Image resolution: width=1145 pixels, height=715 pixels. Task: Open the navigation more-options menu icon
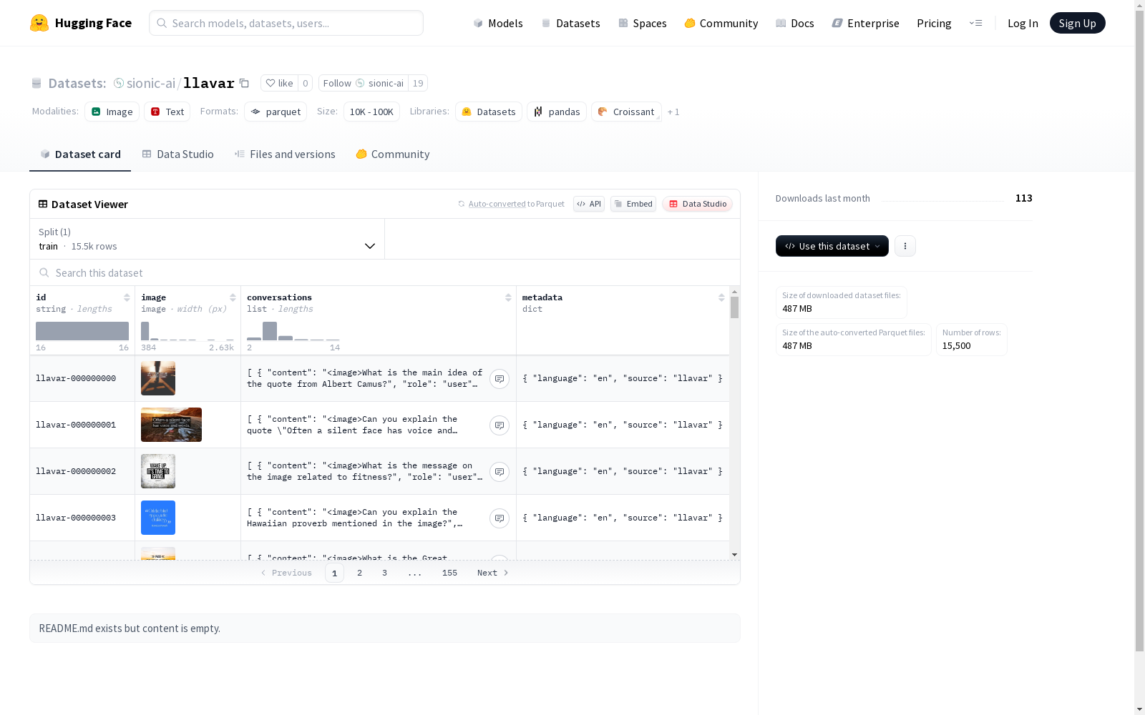[x=975, y=23]
